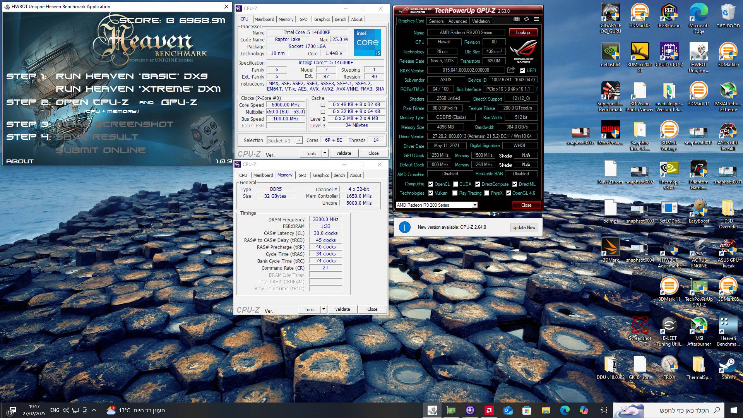Open the Recycle Bin desktop icon
743x418 pixels.
pos(728,15)
